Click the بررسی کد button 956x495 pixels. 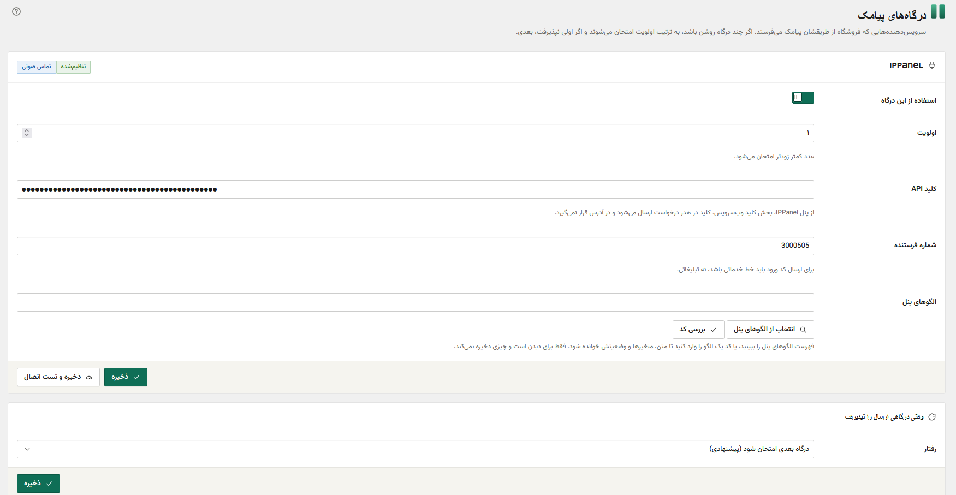698,330
